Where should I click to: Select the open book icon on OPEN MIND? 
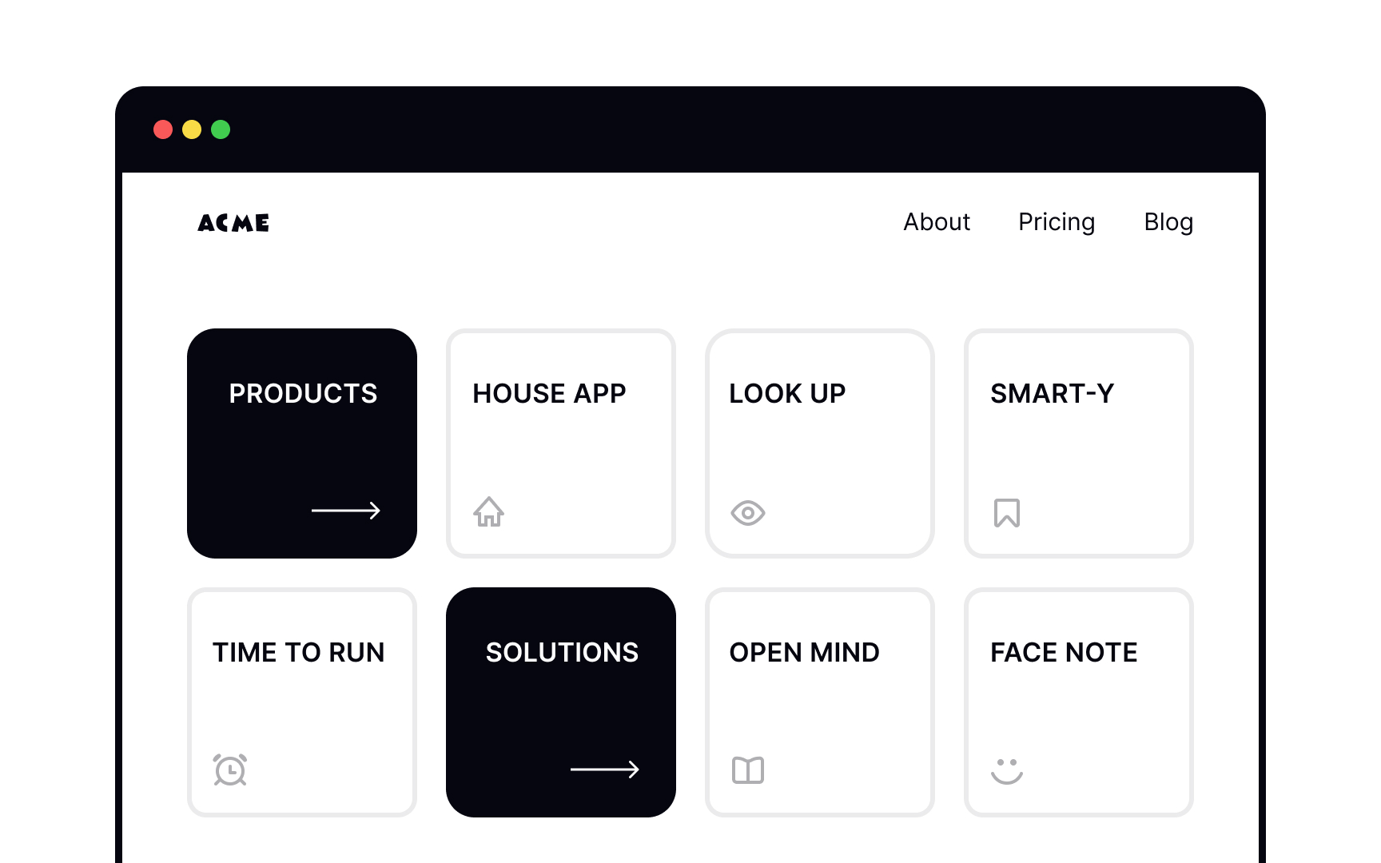(x=748, y=770)
